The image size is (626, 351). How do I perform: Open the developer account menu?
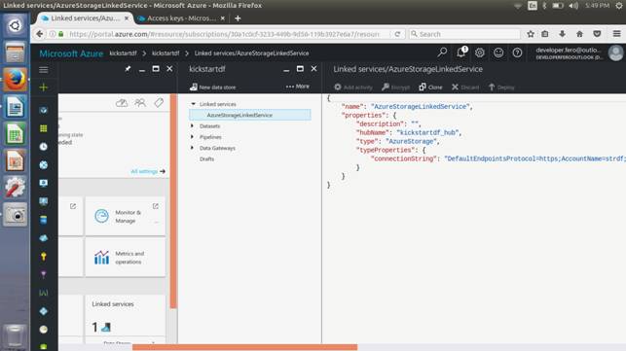[x=579, y=53]
